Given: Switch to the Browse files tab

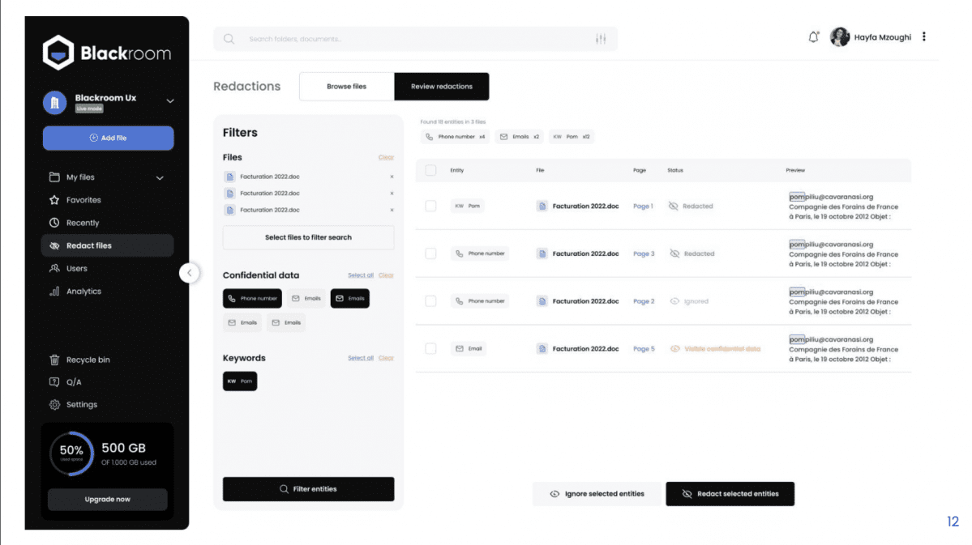Looking at the screenshot, I should (346, 87).
